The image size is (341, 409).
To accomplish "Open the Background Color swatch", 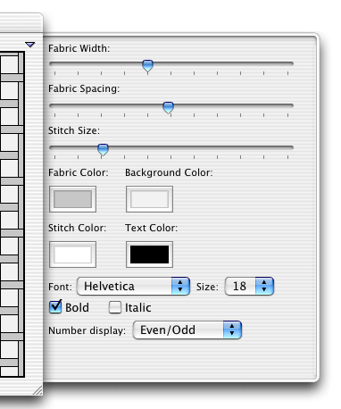I will tap(149, 199).
